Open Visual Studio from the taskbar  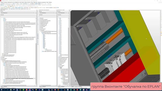[39, 90]
